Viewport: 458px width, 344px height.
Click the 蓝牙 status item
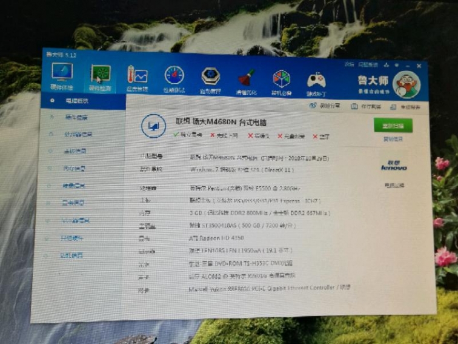(321, 137)
